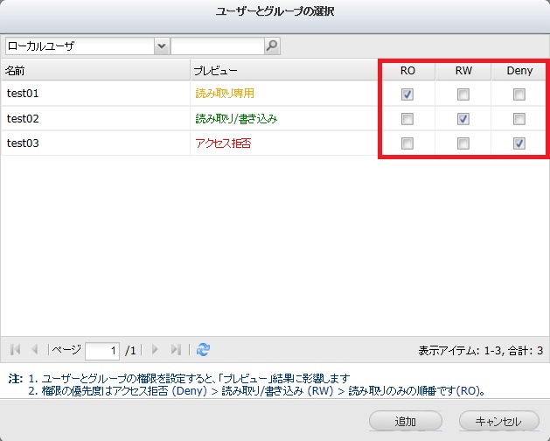Refresh the user list
This screenshot has height=441, width=550.
tap(203, 349)
